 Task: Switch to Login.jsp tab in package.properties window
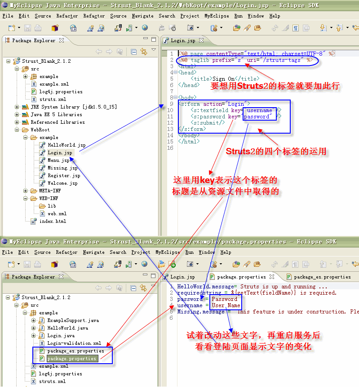pyautogui.click(x=179, y=277)
